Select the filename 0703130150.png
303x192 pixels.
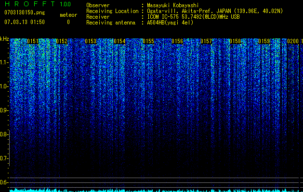[x=25, y=12]
